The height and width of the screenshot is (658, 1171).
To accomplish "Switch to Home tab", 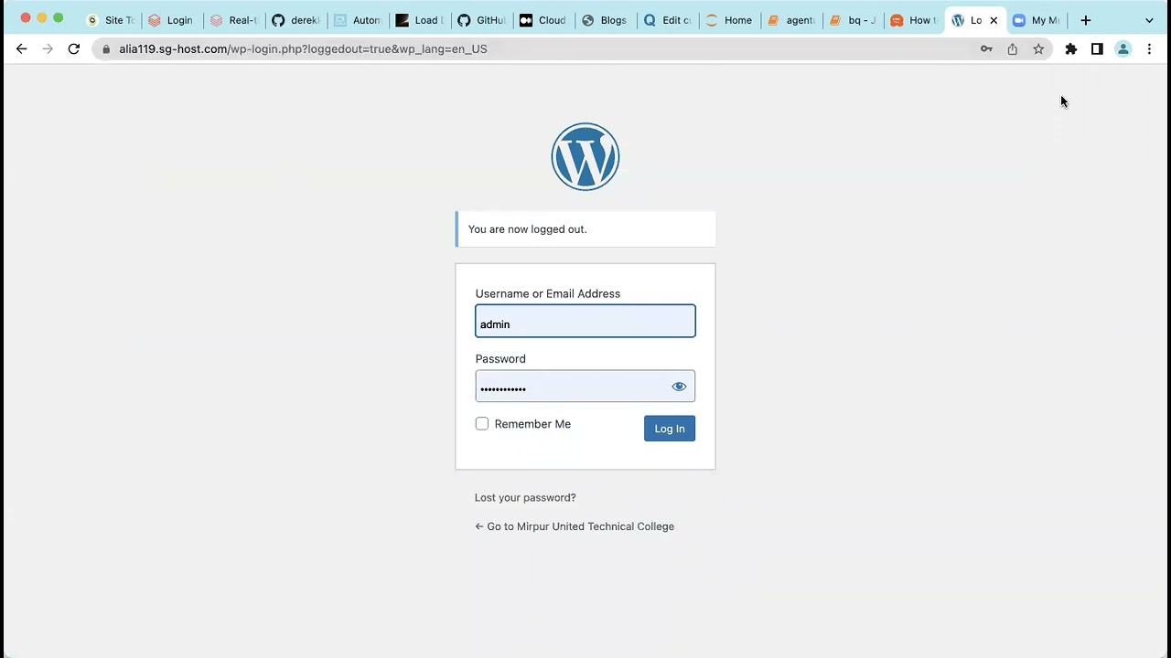I will (x=729, y=20).
